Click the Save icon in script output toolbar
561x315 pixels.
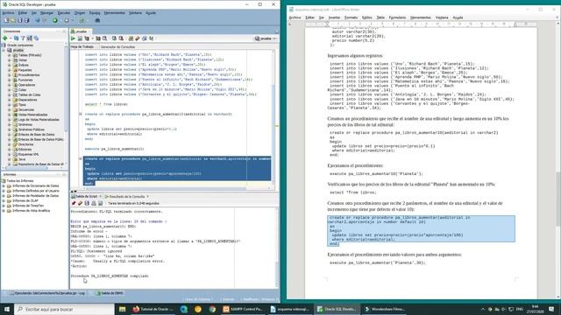[x=87, y=203]
